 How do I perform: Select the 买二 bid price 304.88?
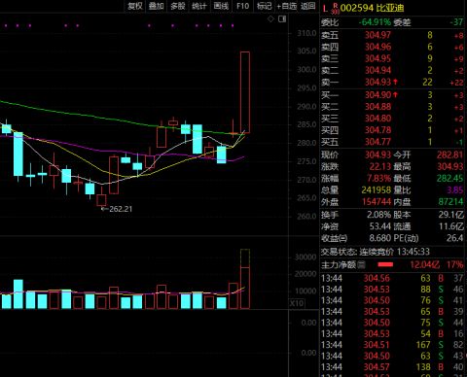click(x=377, y=107)
